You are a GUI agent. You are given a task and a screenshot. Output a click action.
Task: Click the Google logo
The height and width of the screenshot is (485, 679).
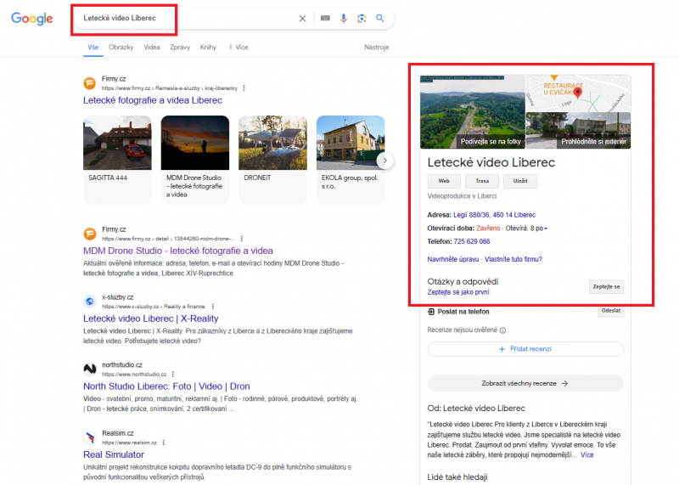point(32,18)
